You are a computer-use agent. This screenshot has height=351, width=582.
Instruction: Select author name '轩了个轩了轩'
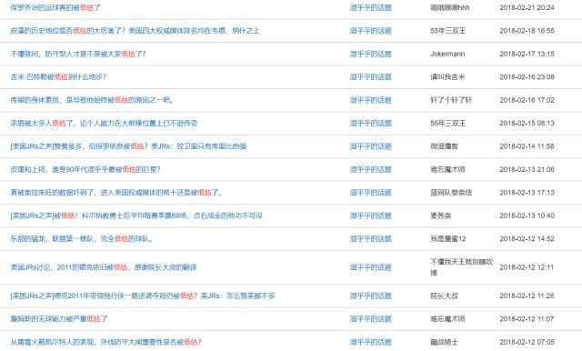[x=451, y=100]
